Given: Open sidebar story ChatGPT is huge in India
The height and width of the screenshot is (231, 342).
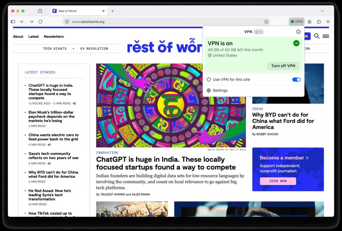Looking at the screenshot, I should [51, 92].
